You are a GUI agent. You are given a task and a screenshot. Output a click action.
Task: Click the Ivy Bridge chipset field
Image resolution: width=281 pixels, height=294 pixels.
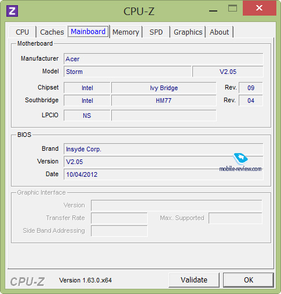[x=164, y=88]
